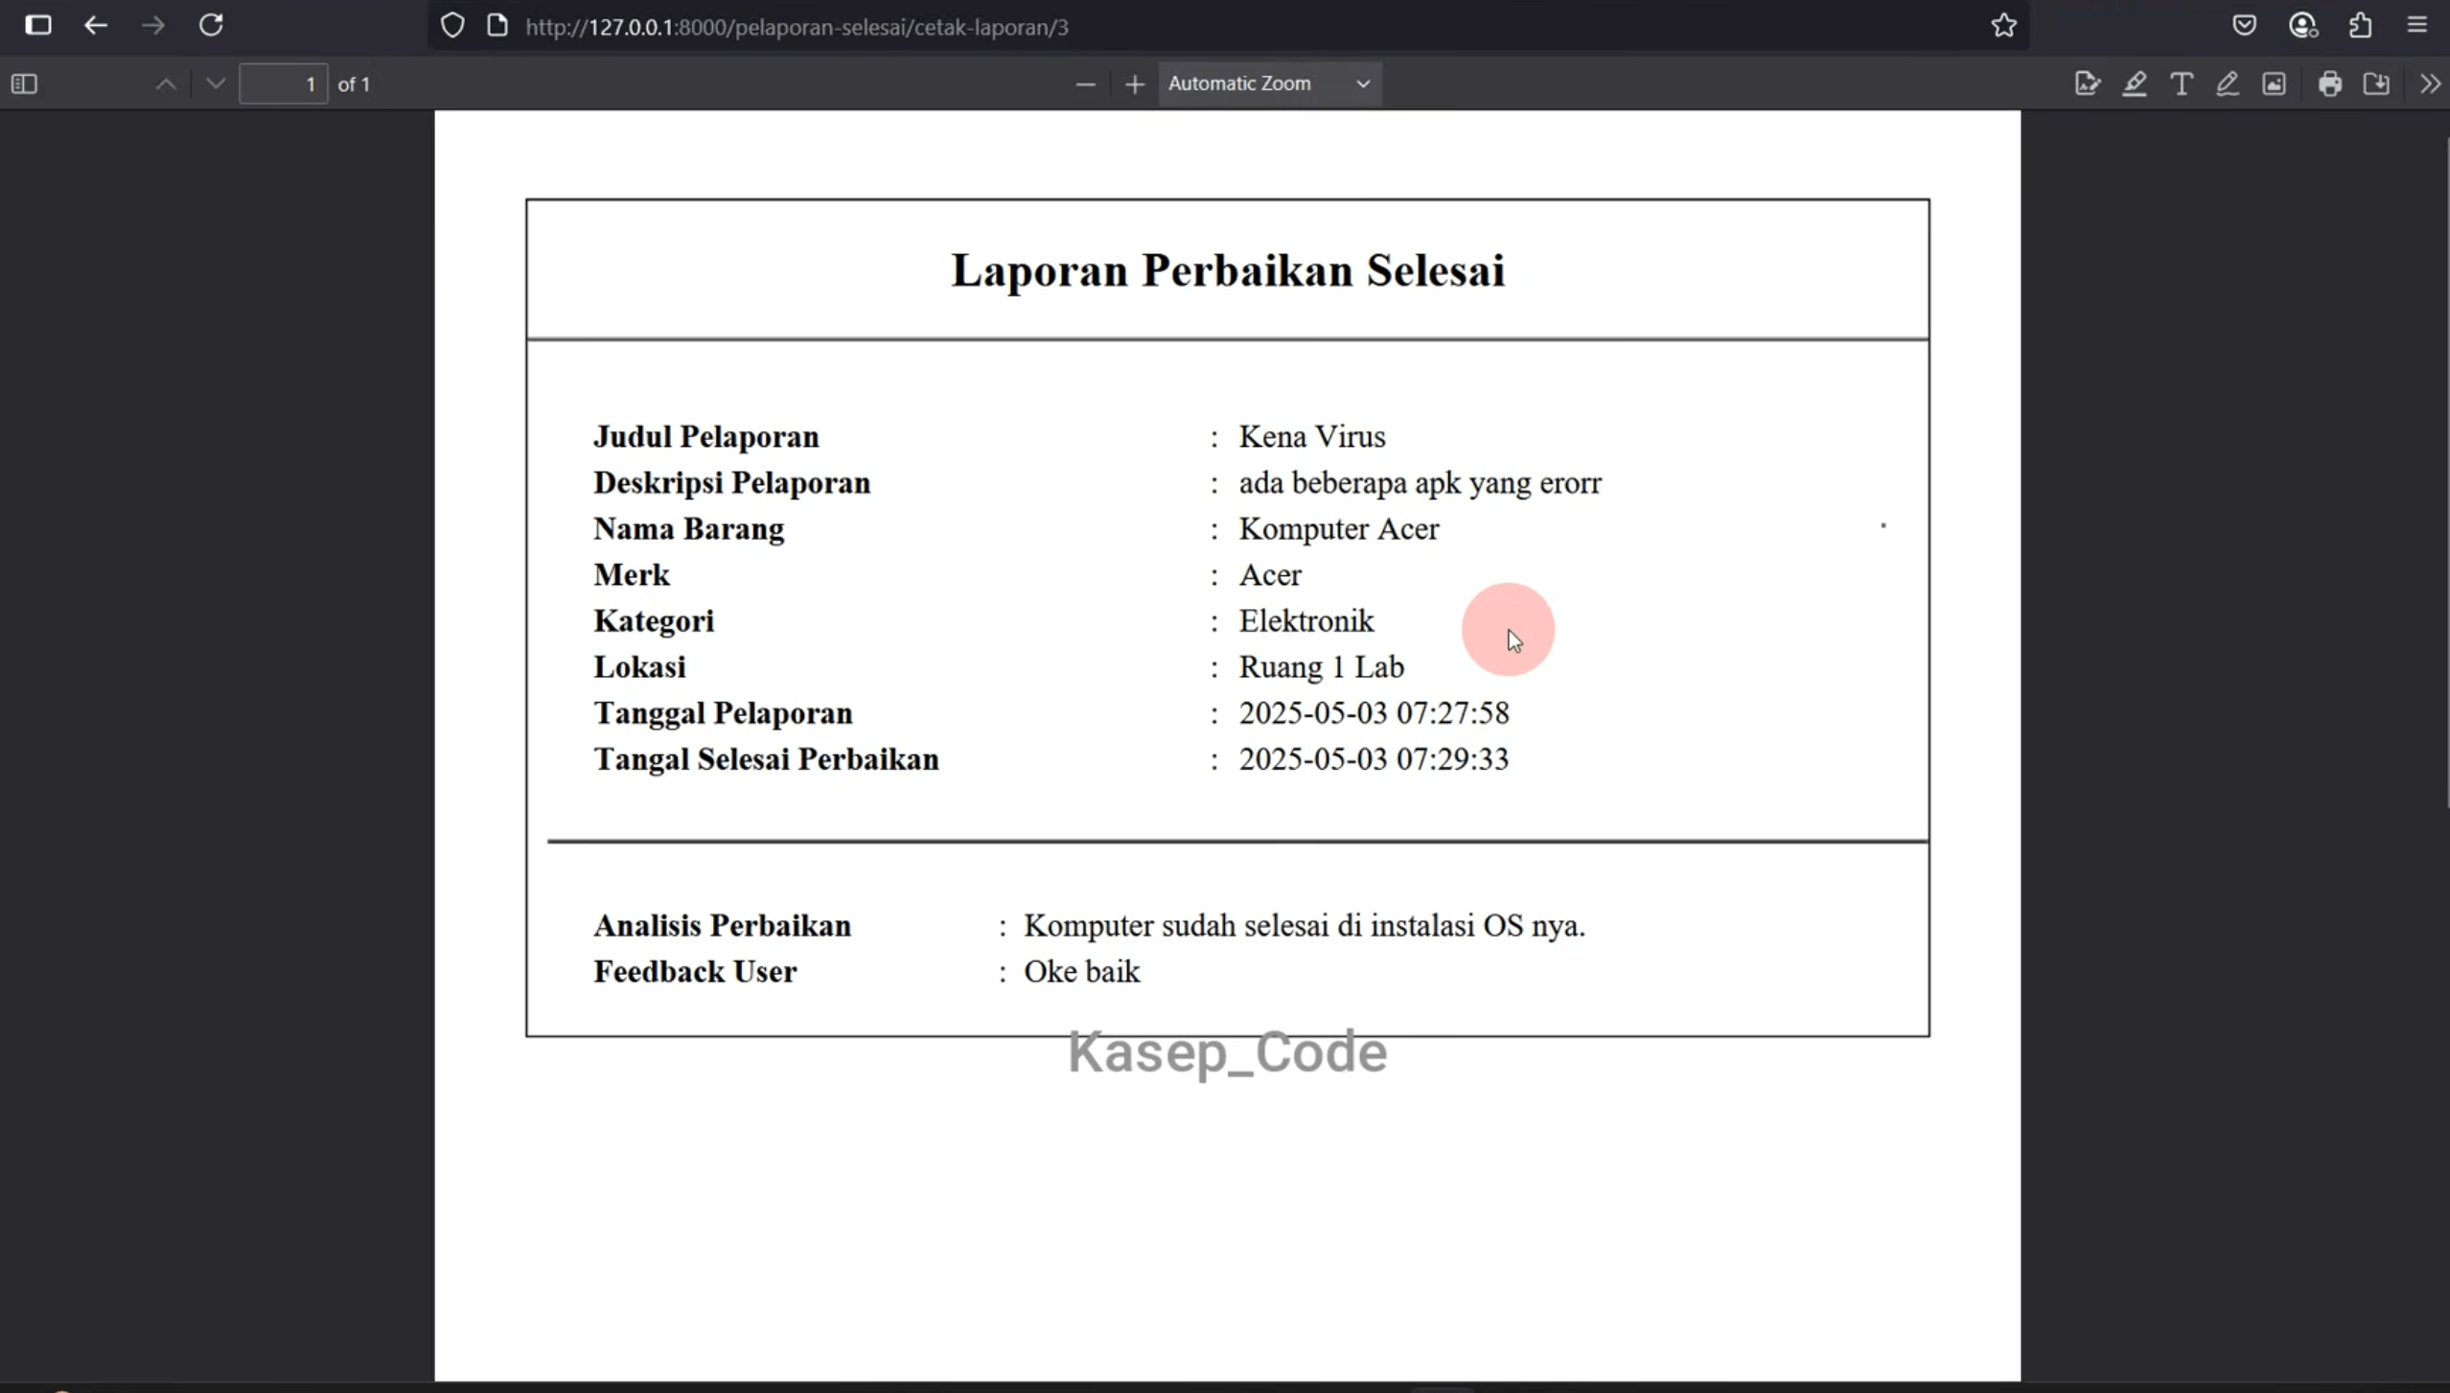Open the extensions puzzle icon
Image resolution: width=2450 pixels, height=1393 pixels.
[2360, 25]
